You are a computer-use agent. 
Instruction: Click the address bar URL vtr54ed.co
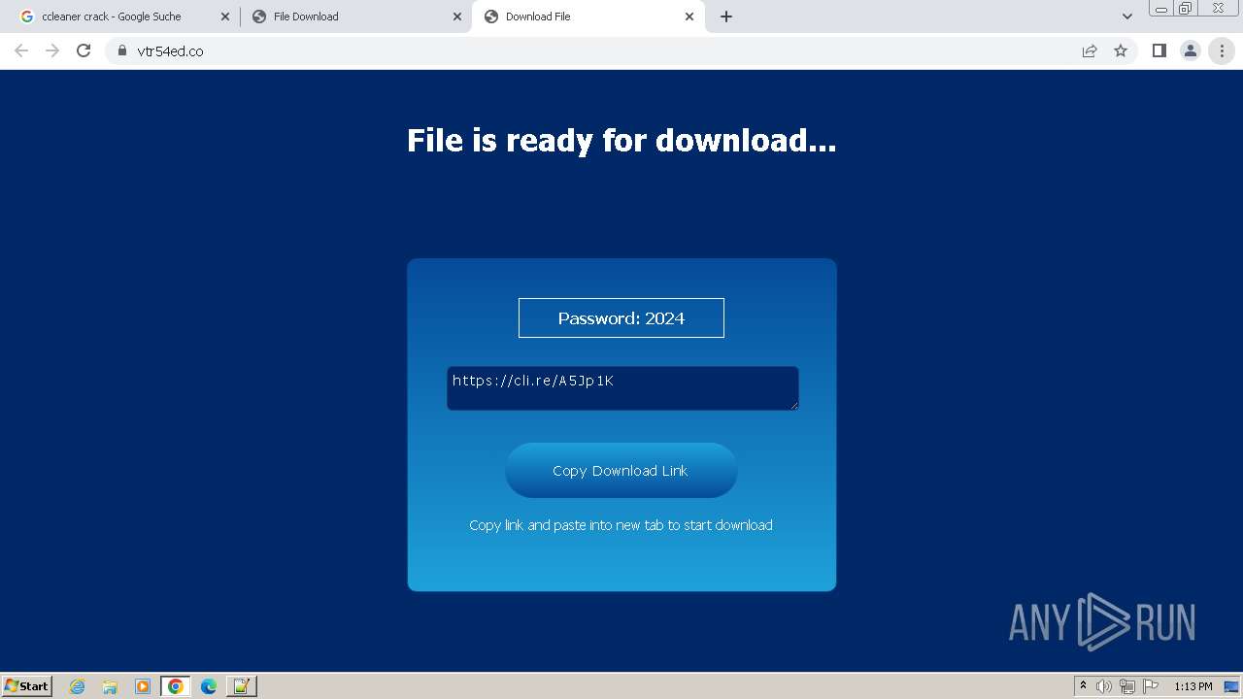(x=170, y=50)
